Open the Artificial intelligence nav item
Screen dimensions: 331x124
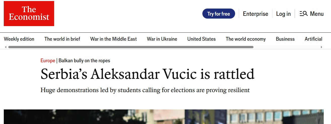click(313, 39)
